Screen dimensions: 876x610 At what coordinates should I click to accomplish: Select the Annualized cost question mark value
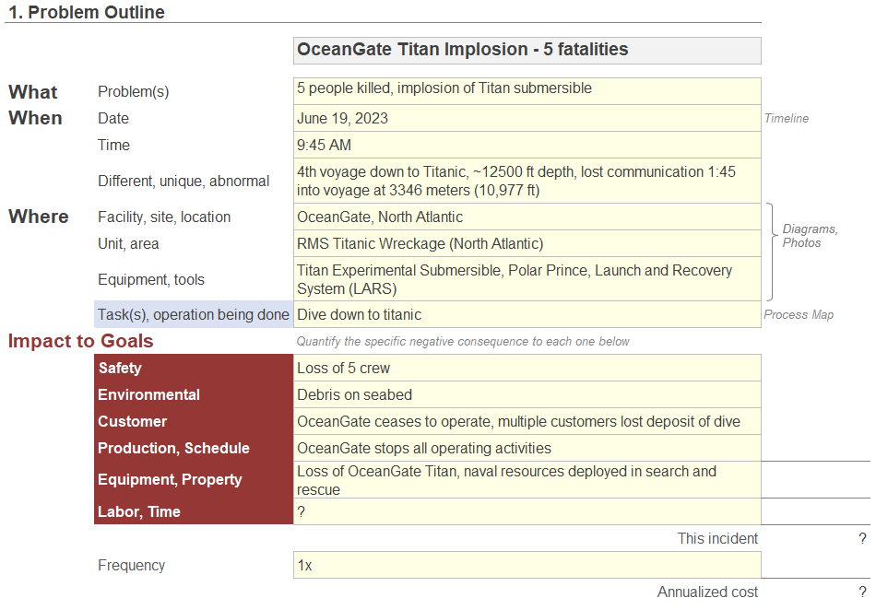point(862,592)
